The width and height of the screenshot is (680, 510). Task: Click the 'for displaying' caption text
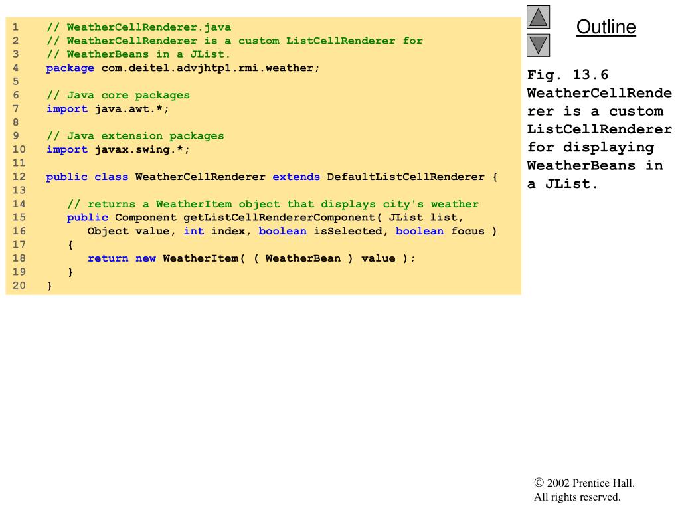coord(590,147)
